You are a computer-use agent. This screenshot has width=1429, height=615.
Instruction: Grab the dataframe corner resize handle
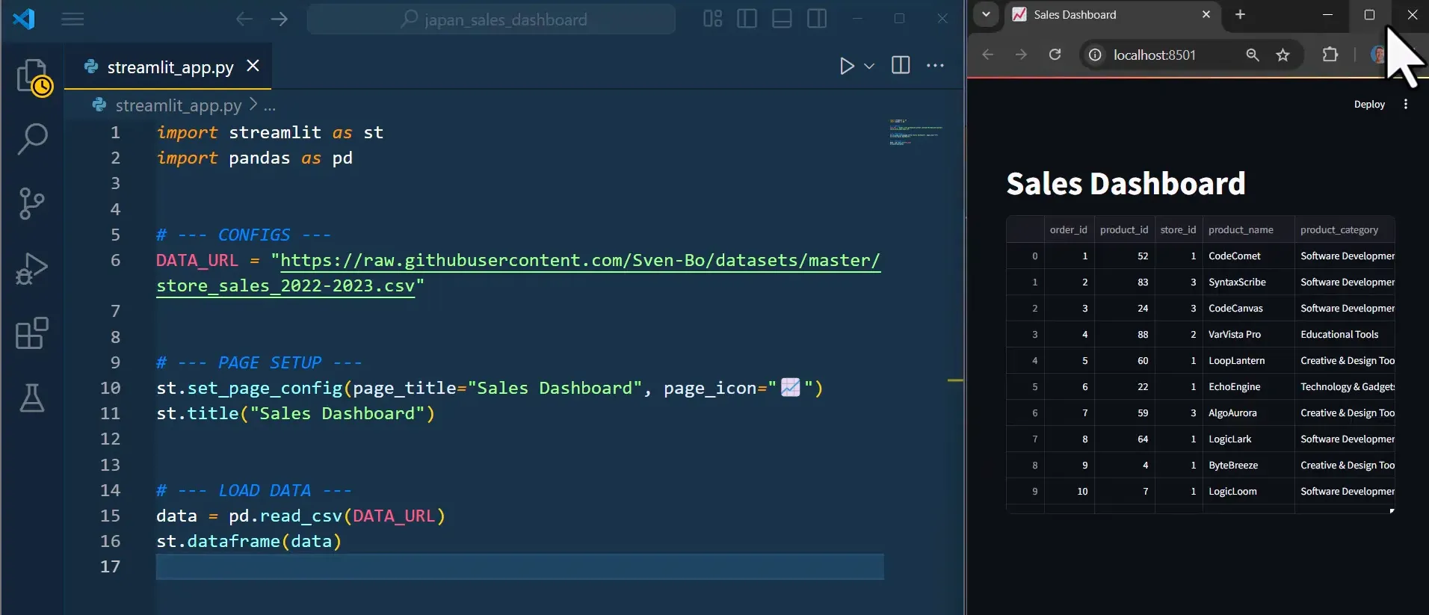pyautogui.click(x=1392, y=511)
